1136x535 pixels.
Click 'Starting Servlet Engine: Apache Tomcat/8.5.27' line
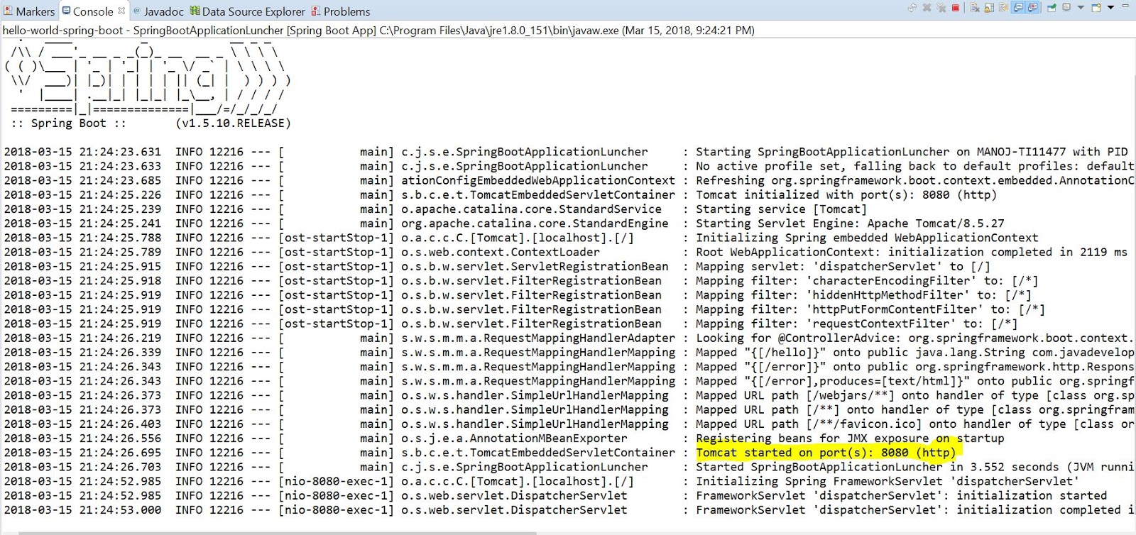click(x=850, y=224)
